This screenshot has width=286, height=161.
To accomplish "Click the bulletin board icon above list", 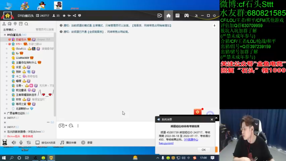I will [21, 24].
